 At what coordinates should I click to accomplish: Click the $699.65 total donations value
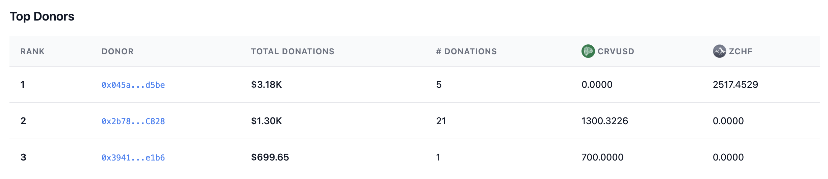point(270,157)
